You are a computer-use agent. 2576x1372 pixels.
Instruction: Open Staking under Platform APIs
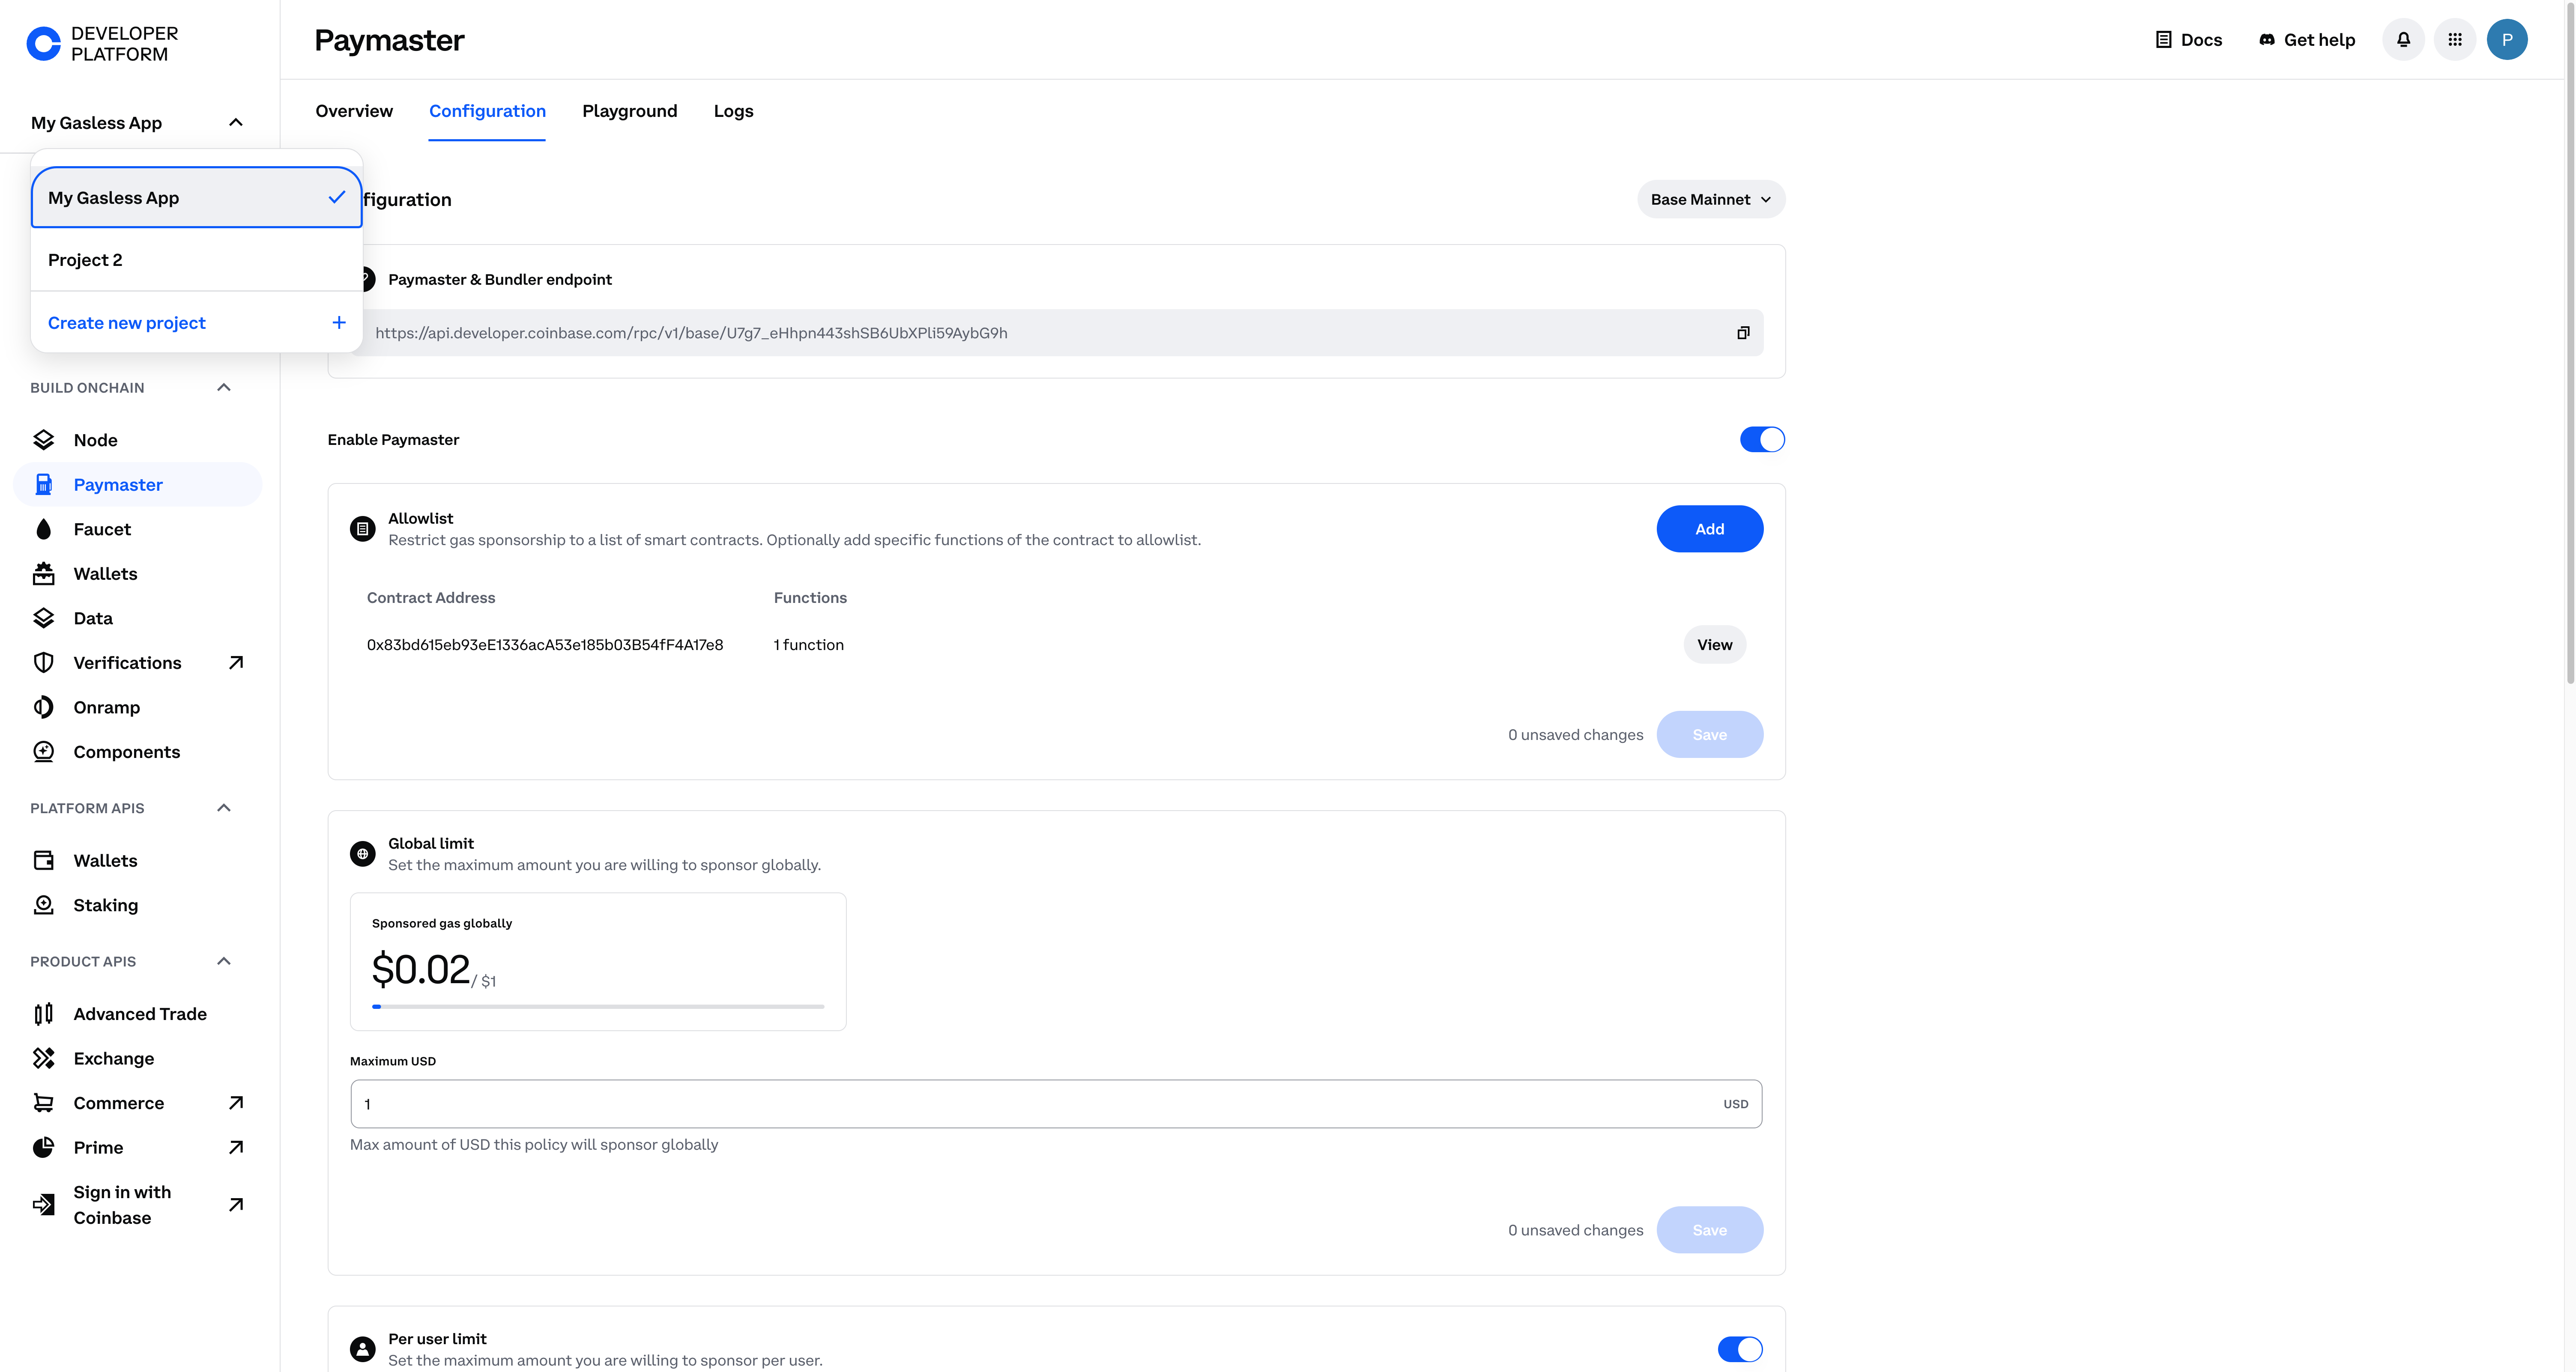(105, 905)
